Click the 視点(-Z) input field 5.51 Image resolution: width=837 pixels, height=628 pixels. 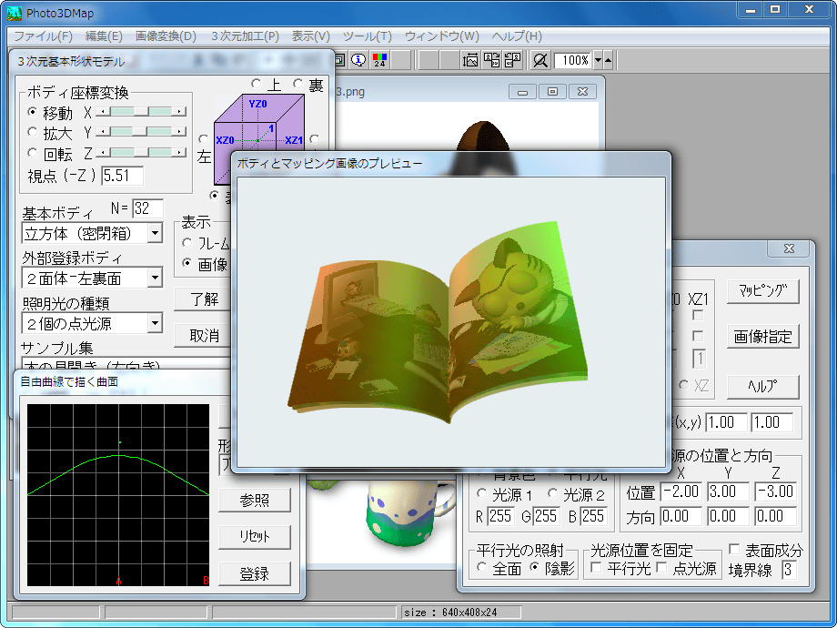coord(122,176)
